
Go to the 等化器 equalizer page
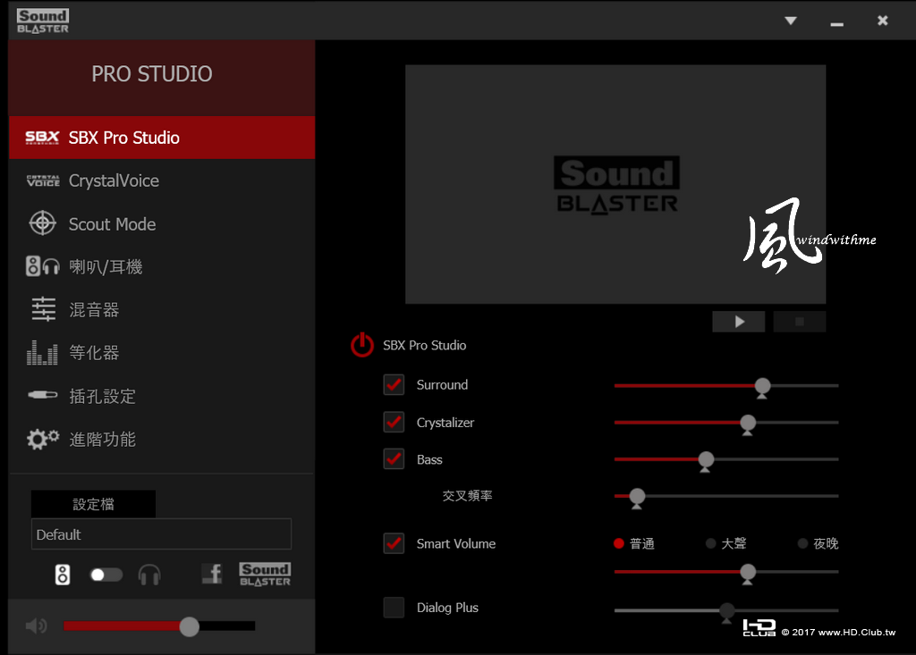tap(94, 353)
